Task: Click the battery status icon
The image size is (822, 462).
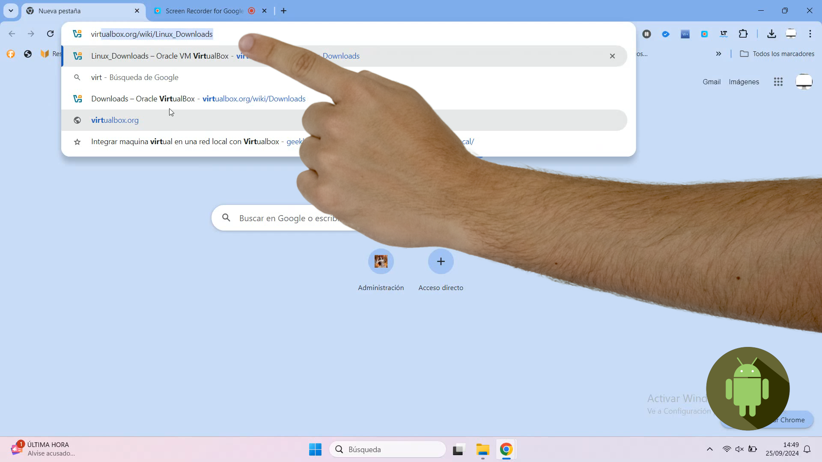Action: [752, 449]
